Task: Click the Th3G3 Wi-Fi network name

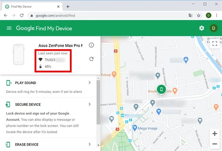Action: 50,60
